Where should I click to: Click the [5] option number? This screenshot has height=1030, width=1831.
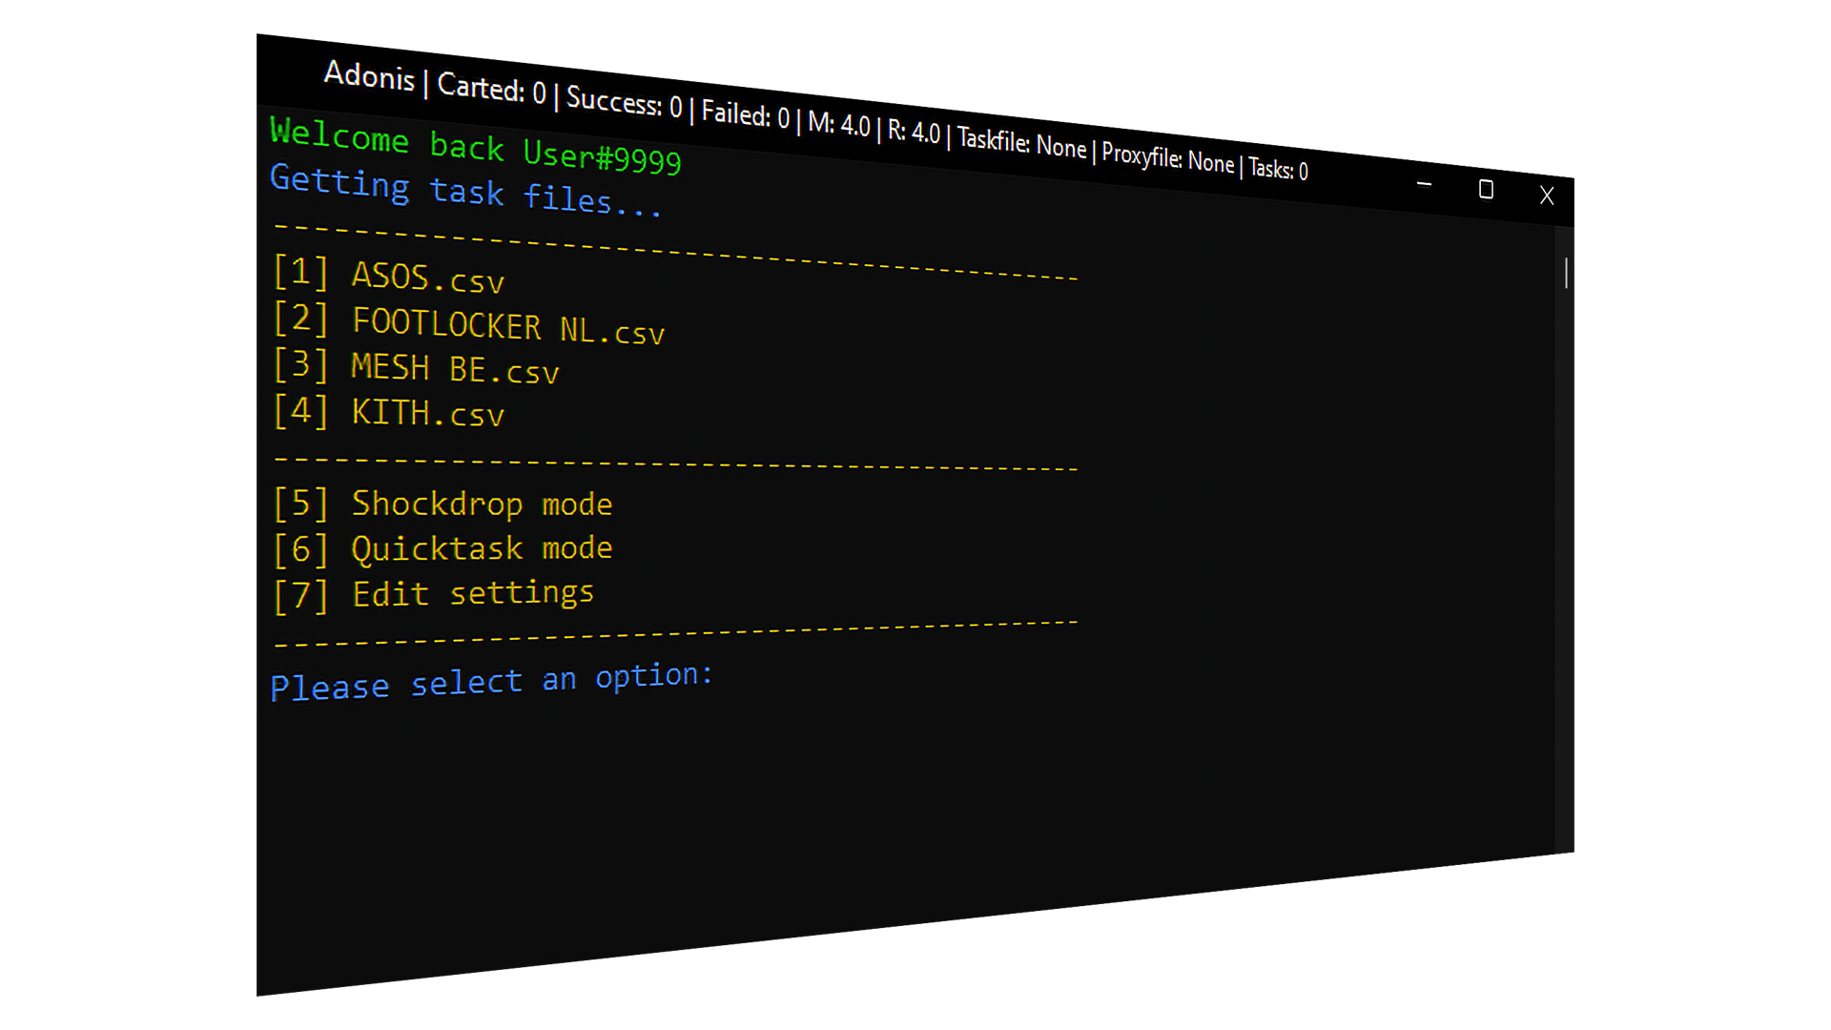coord(300,504)
